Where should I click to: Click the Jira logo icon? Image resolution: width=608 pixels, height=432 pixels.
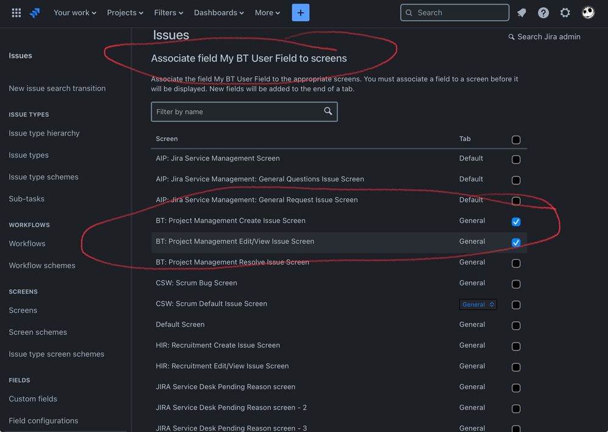pos(35,13)
